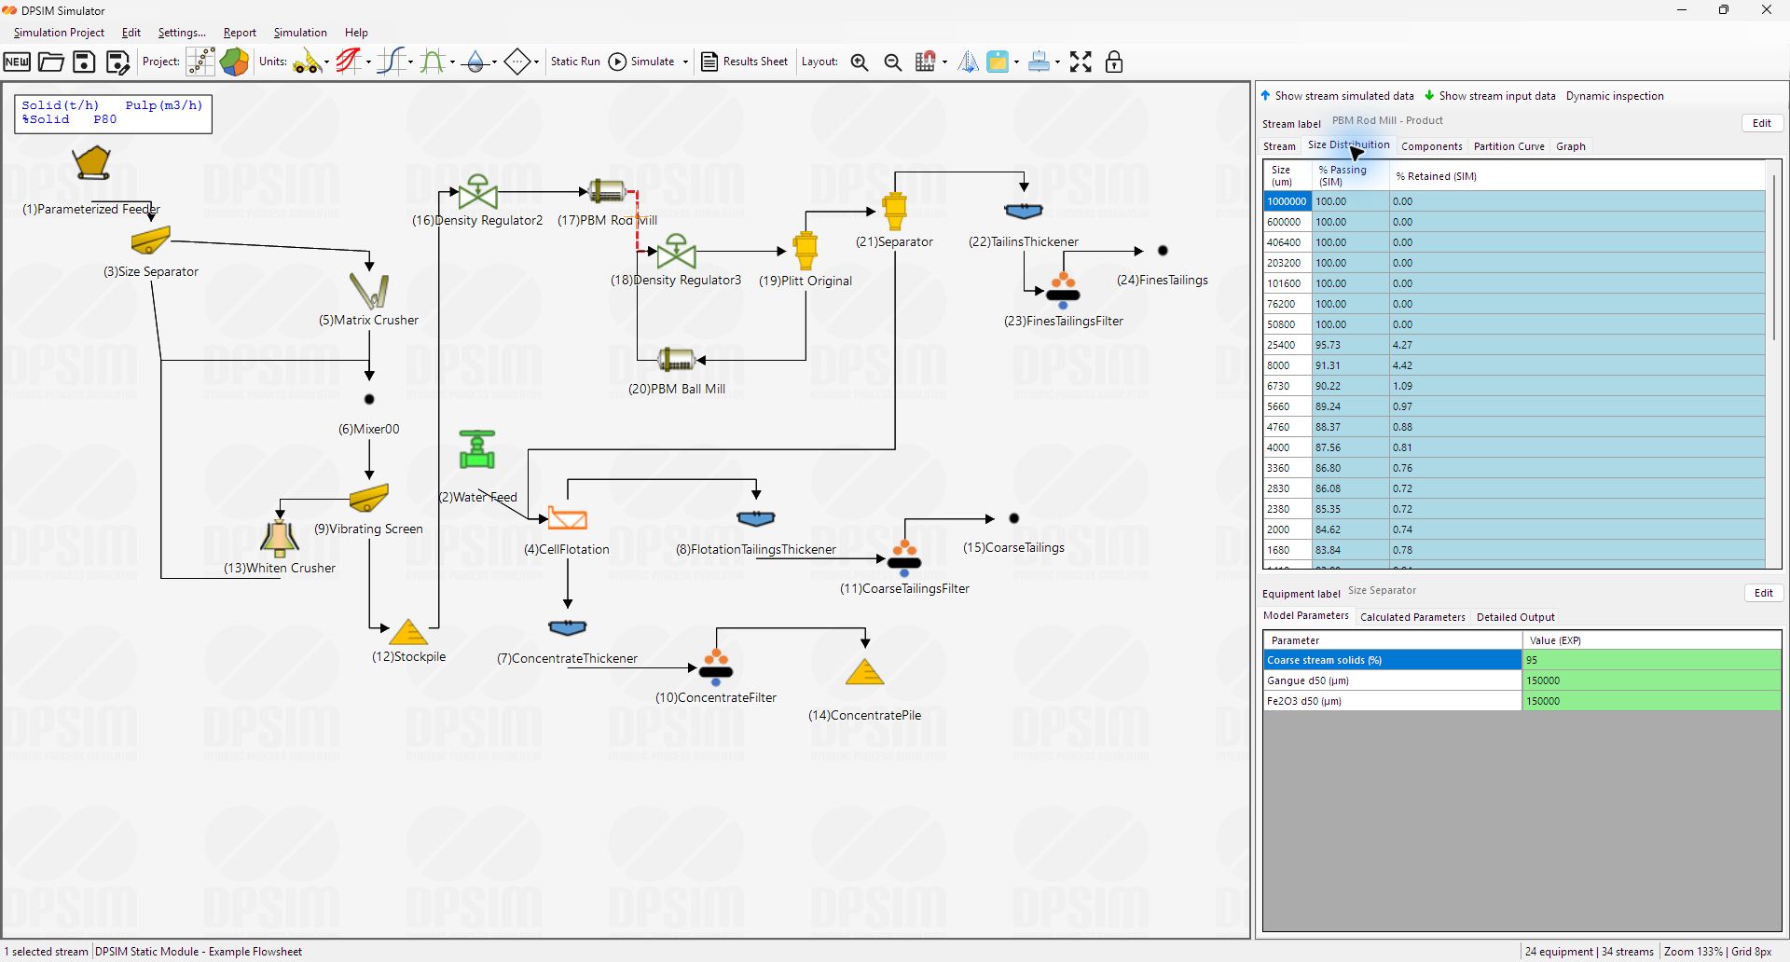Select the yellow loader Units icon
1790x962 pixels.
coord(306,62)
